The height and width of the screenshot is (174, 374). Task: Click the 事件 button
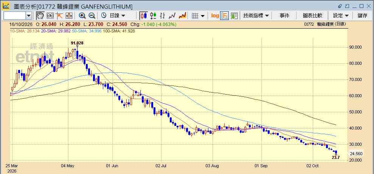[x=284, y=16]
